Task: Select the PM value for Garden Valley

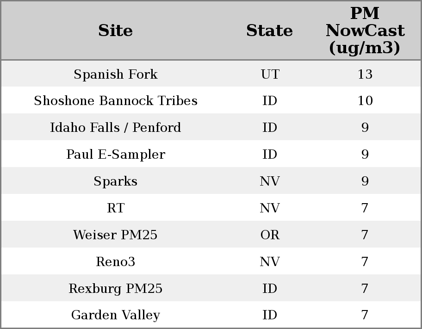Action: [x=365, y=315]
